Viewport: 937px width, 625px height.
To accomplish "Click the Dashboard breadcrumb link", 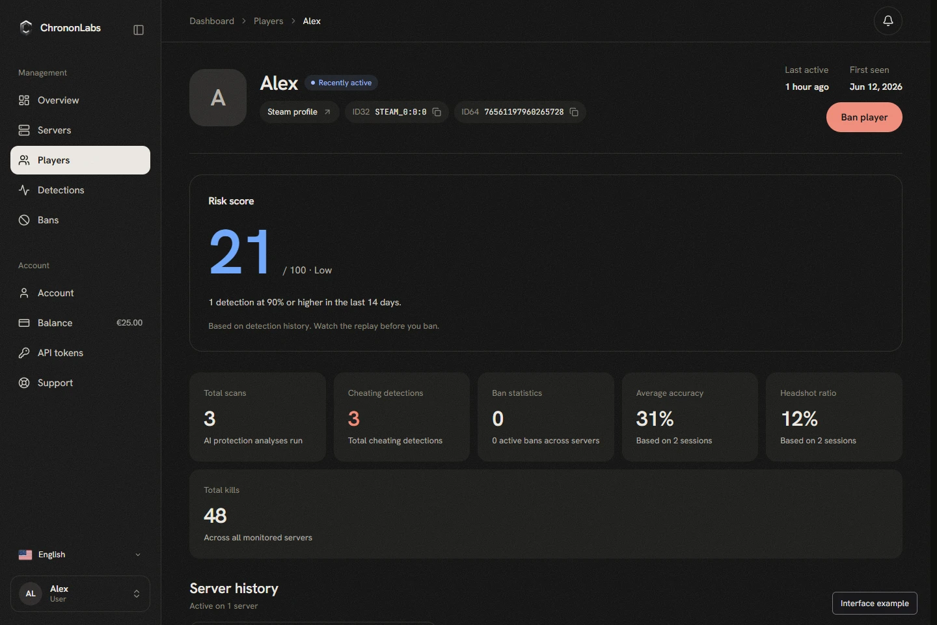I will pos(211,21).
